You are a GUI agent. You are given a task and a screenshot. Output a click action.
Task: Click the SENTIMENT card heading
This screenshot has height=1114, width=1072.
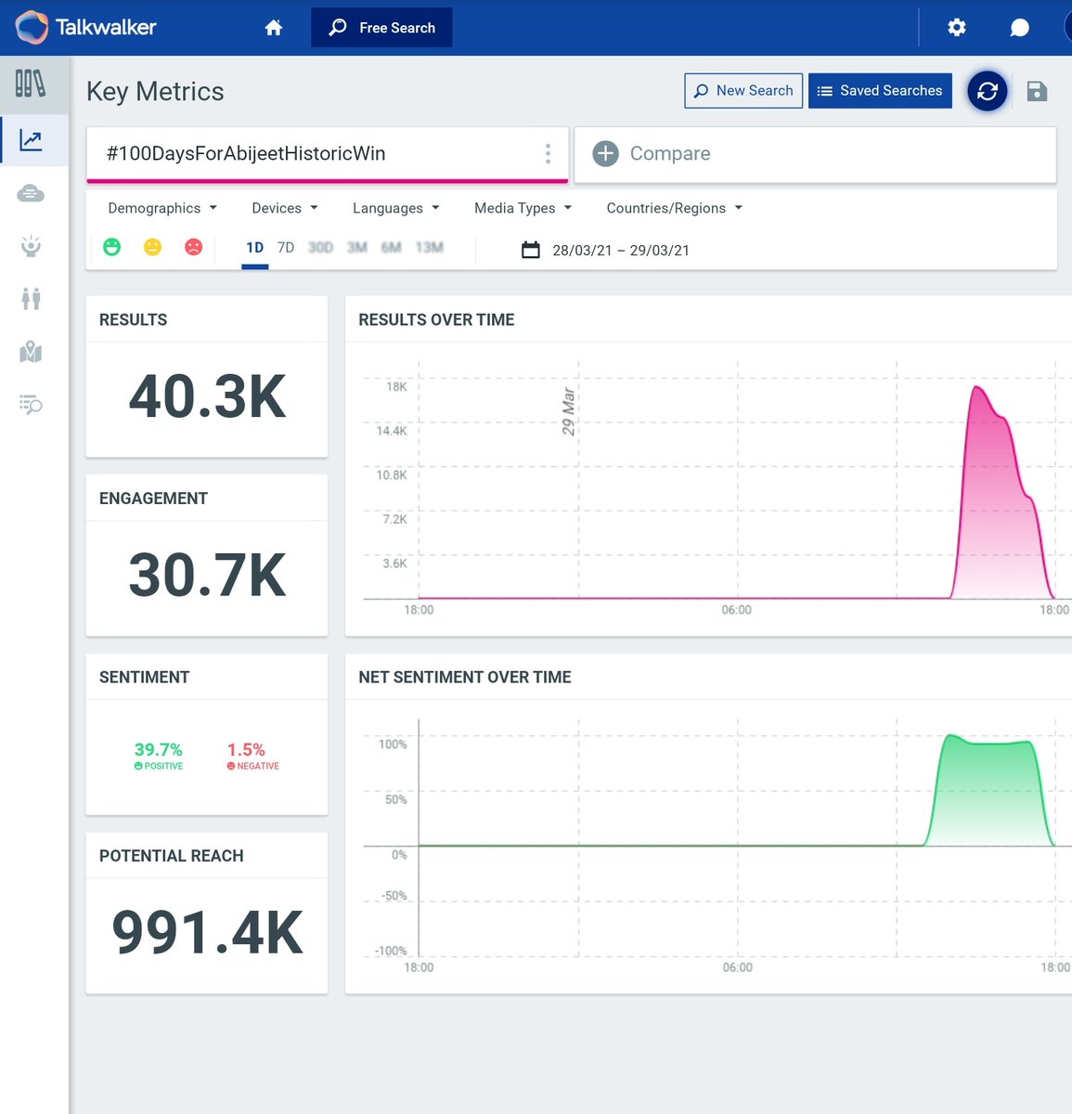tap(144, 677)
